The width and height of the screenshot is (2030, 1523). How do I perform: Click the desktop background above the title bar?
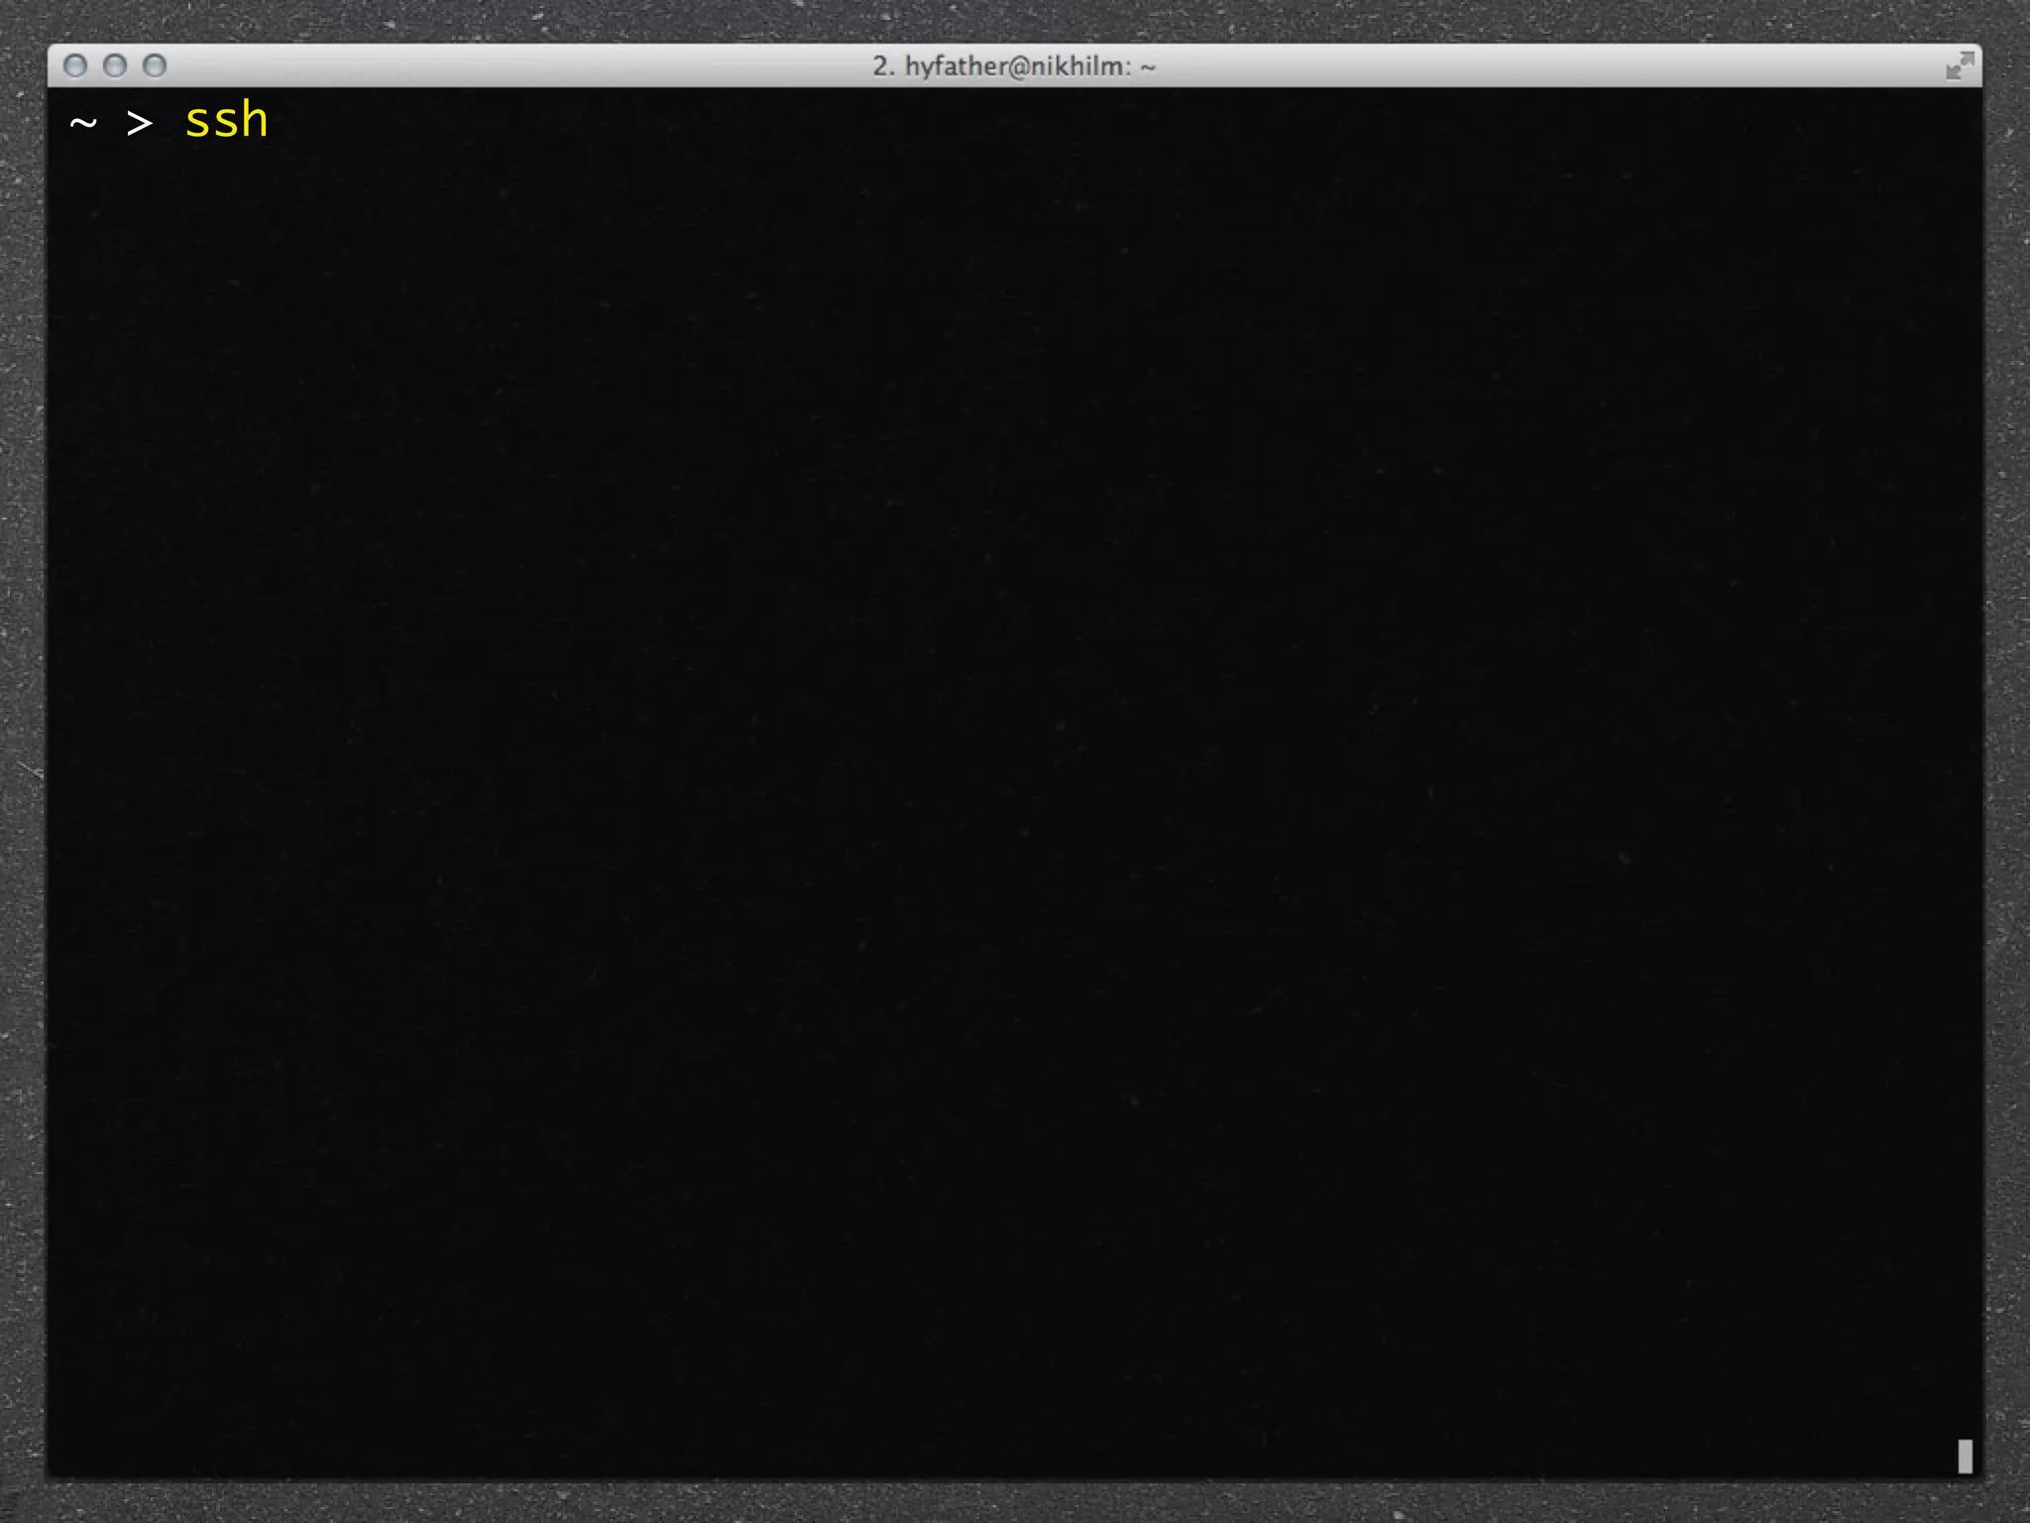click(x=1015, y=20)
